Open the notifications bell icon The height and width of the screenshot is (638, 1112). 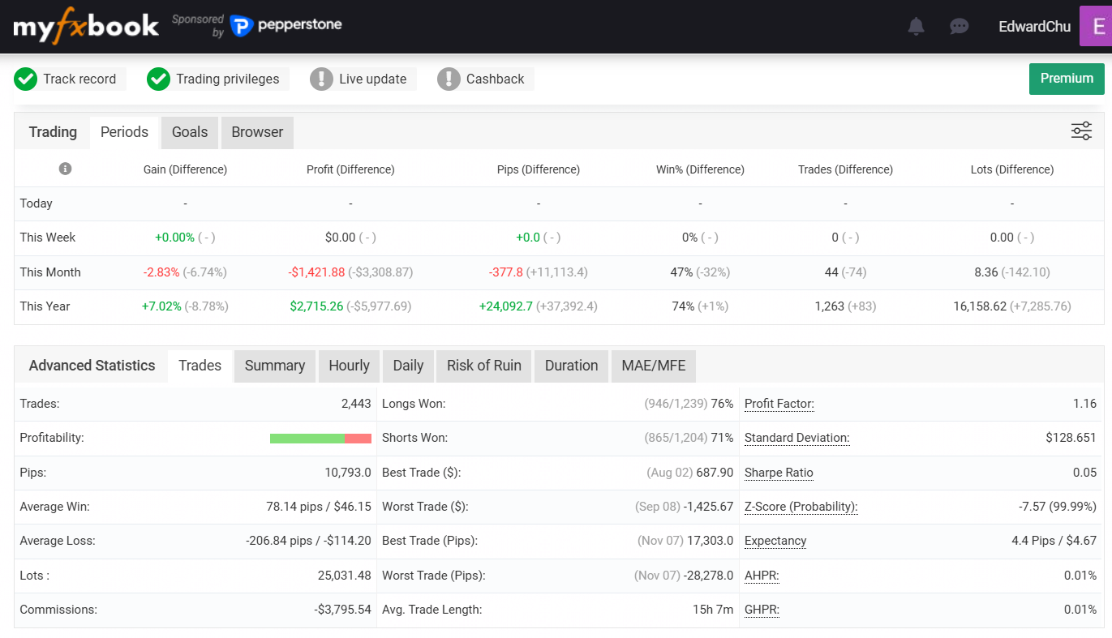[916, 27]
